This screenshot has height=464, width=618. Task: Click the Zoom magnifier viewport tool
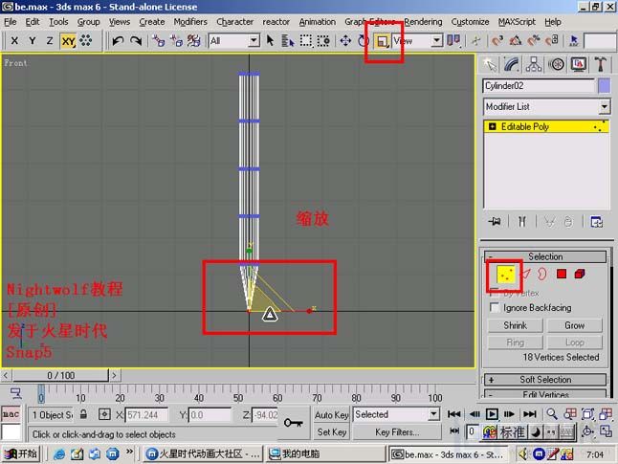(x=552, y=414)
